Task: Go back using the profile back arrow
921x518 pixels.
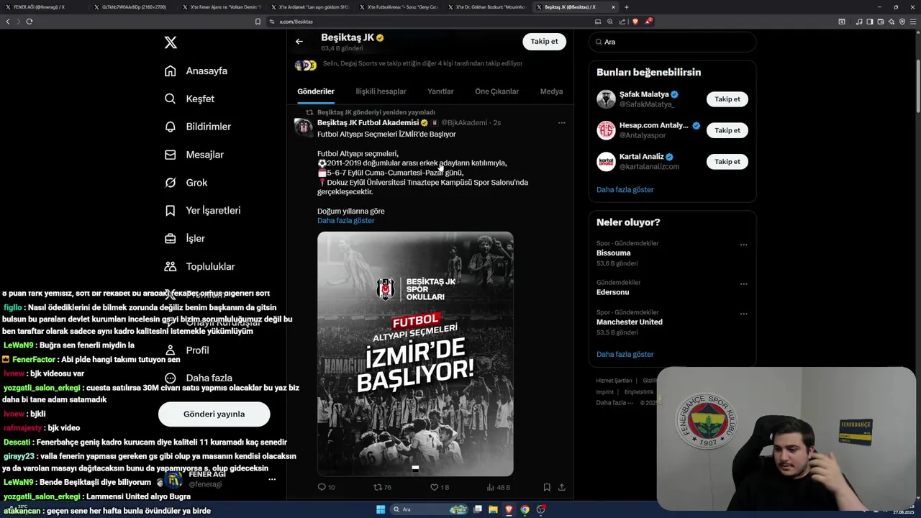Action: point(299,41)
